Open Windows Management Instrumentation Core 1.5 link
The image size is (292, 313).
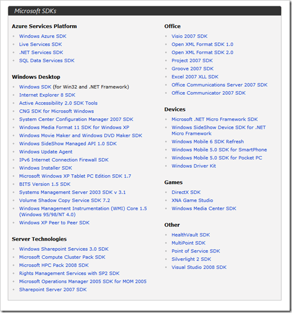83,211
